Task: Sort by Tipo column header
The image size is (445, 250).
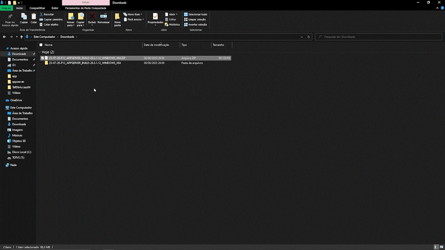Action: tap(195, 45)
